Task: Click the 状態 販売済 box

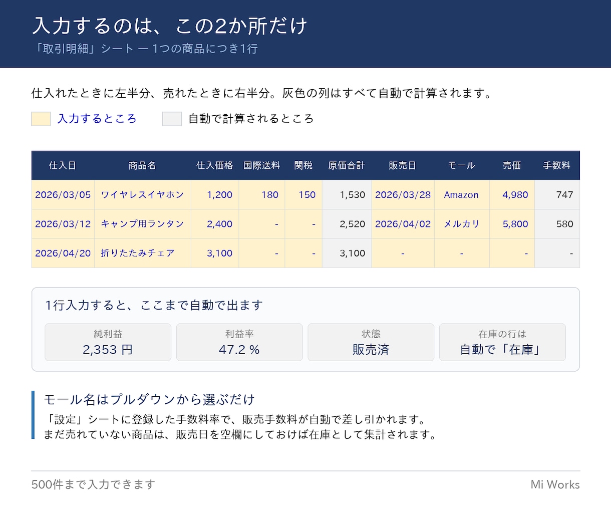Action: tap(371, 342)
